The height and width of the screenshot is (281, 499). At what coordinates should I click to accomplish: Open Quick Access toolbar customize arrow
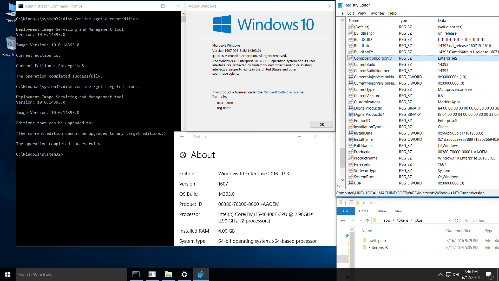(x=364, y=203)
